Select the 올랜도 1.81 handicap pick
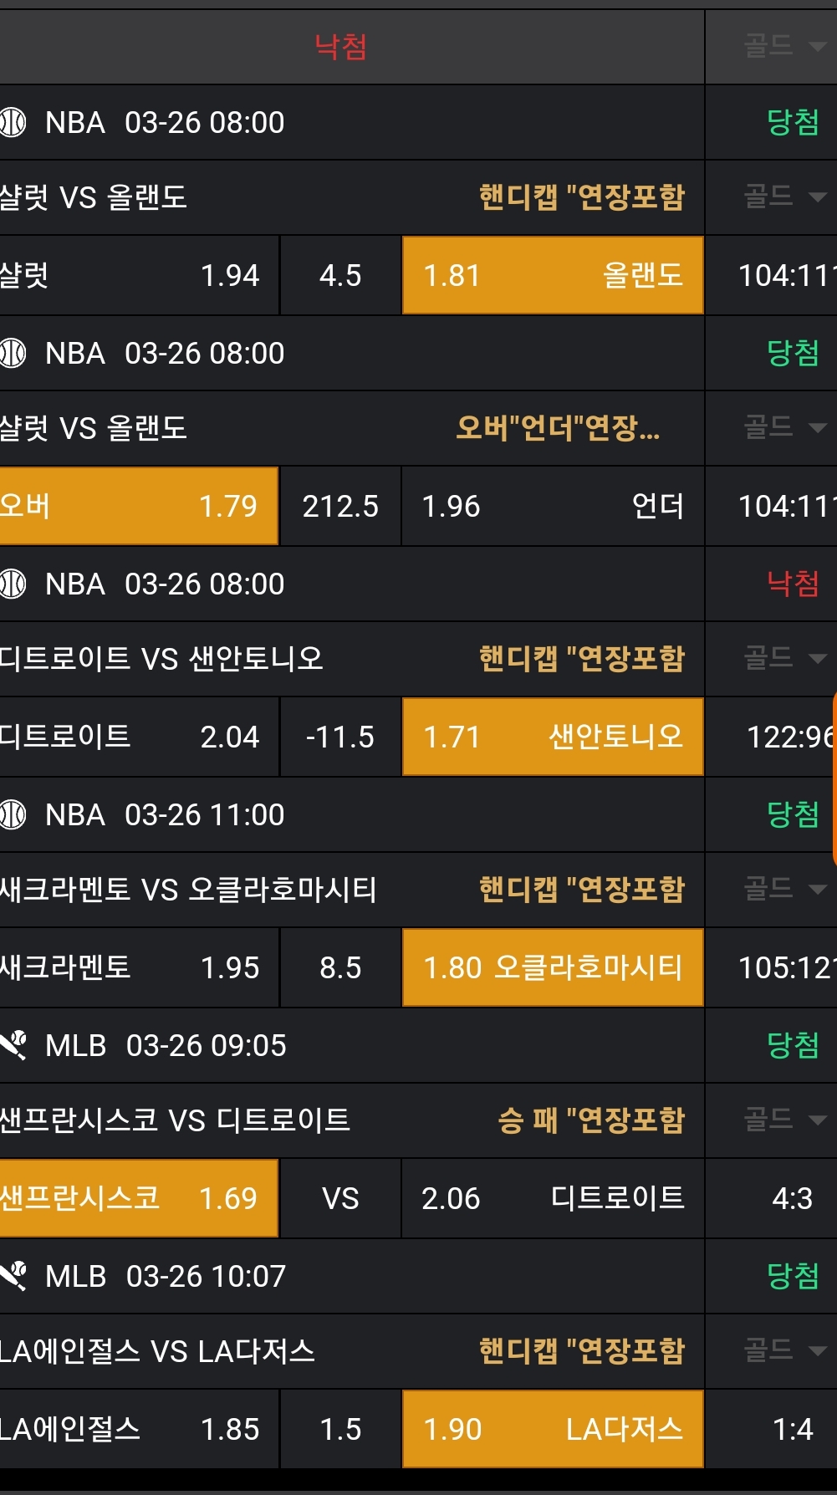837x1495 pixels. (x=553, y=275)
